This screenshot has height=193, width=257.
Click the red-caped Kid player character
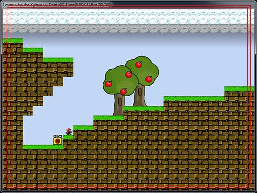click(69, 131)
